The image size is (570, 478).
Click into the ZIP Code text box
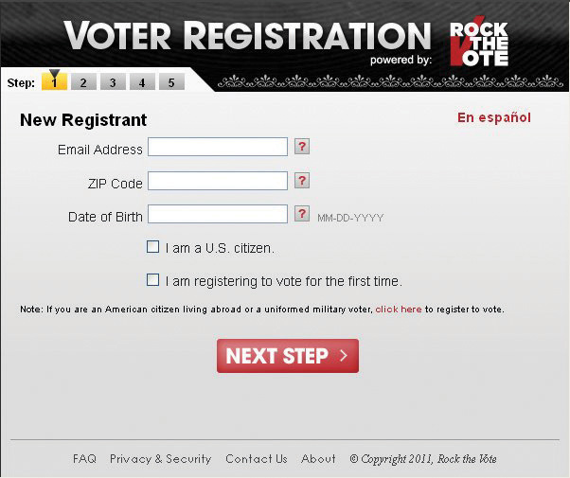pyautogui.click(x=218, y=181)
